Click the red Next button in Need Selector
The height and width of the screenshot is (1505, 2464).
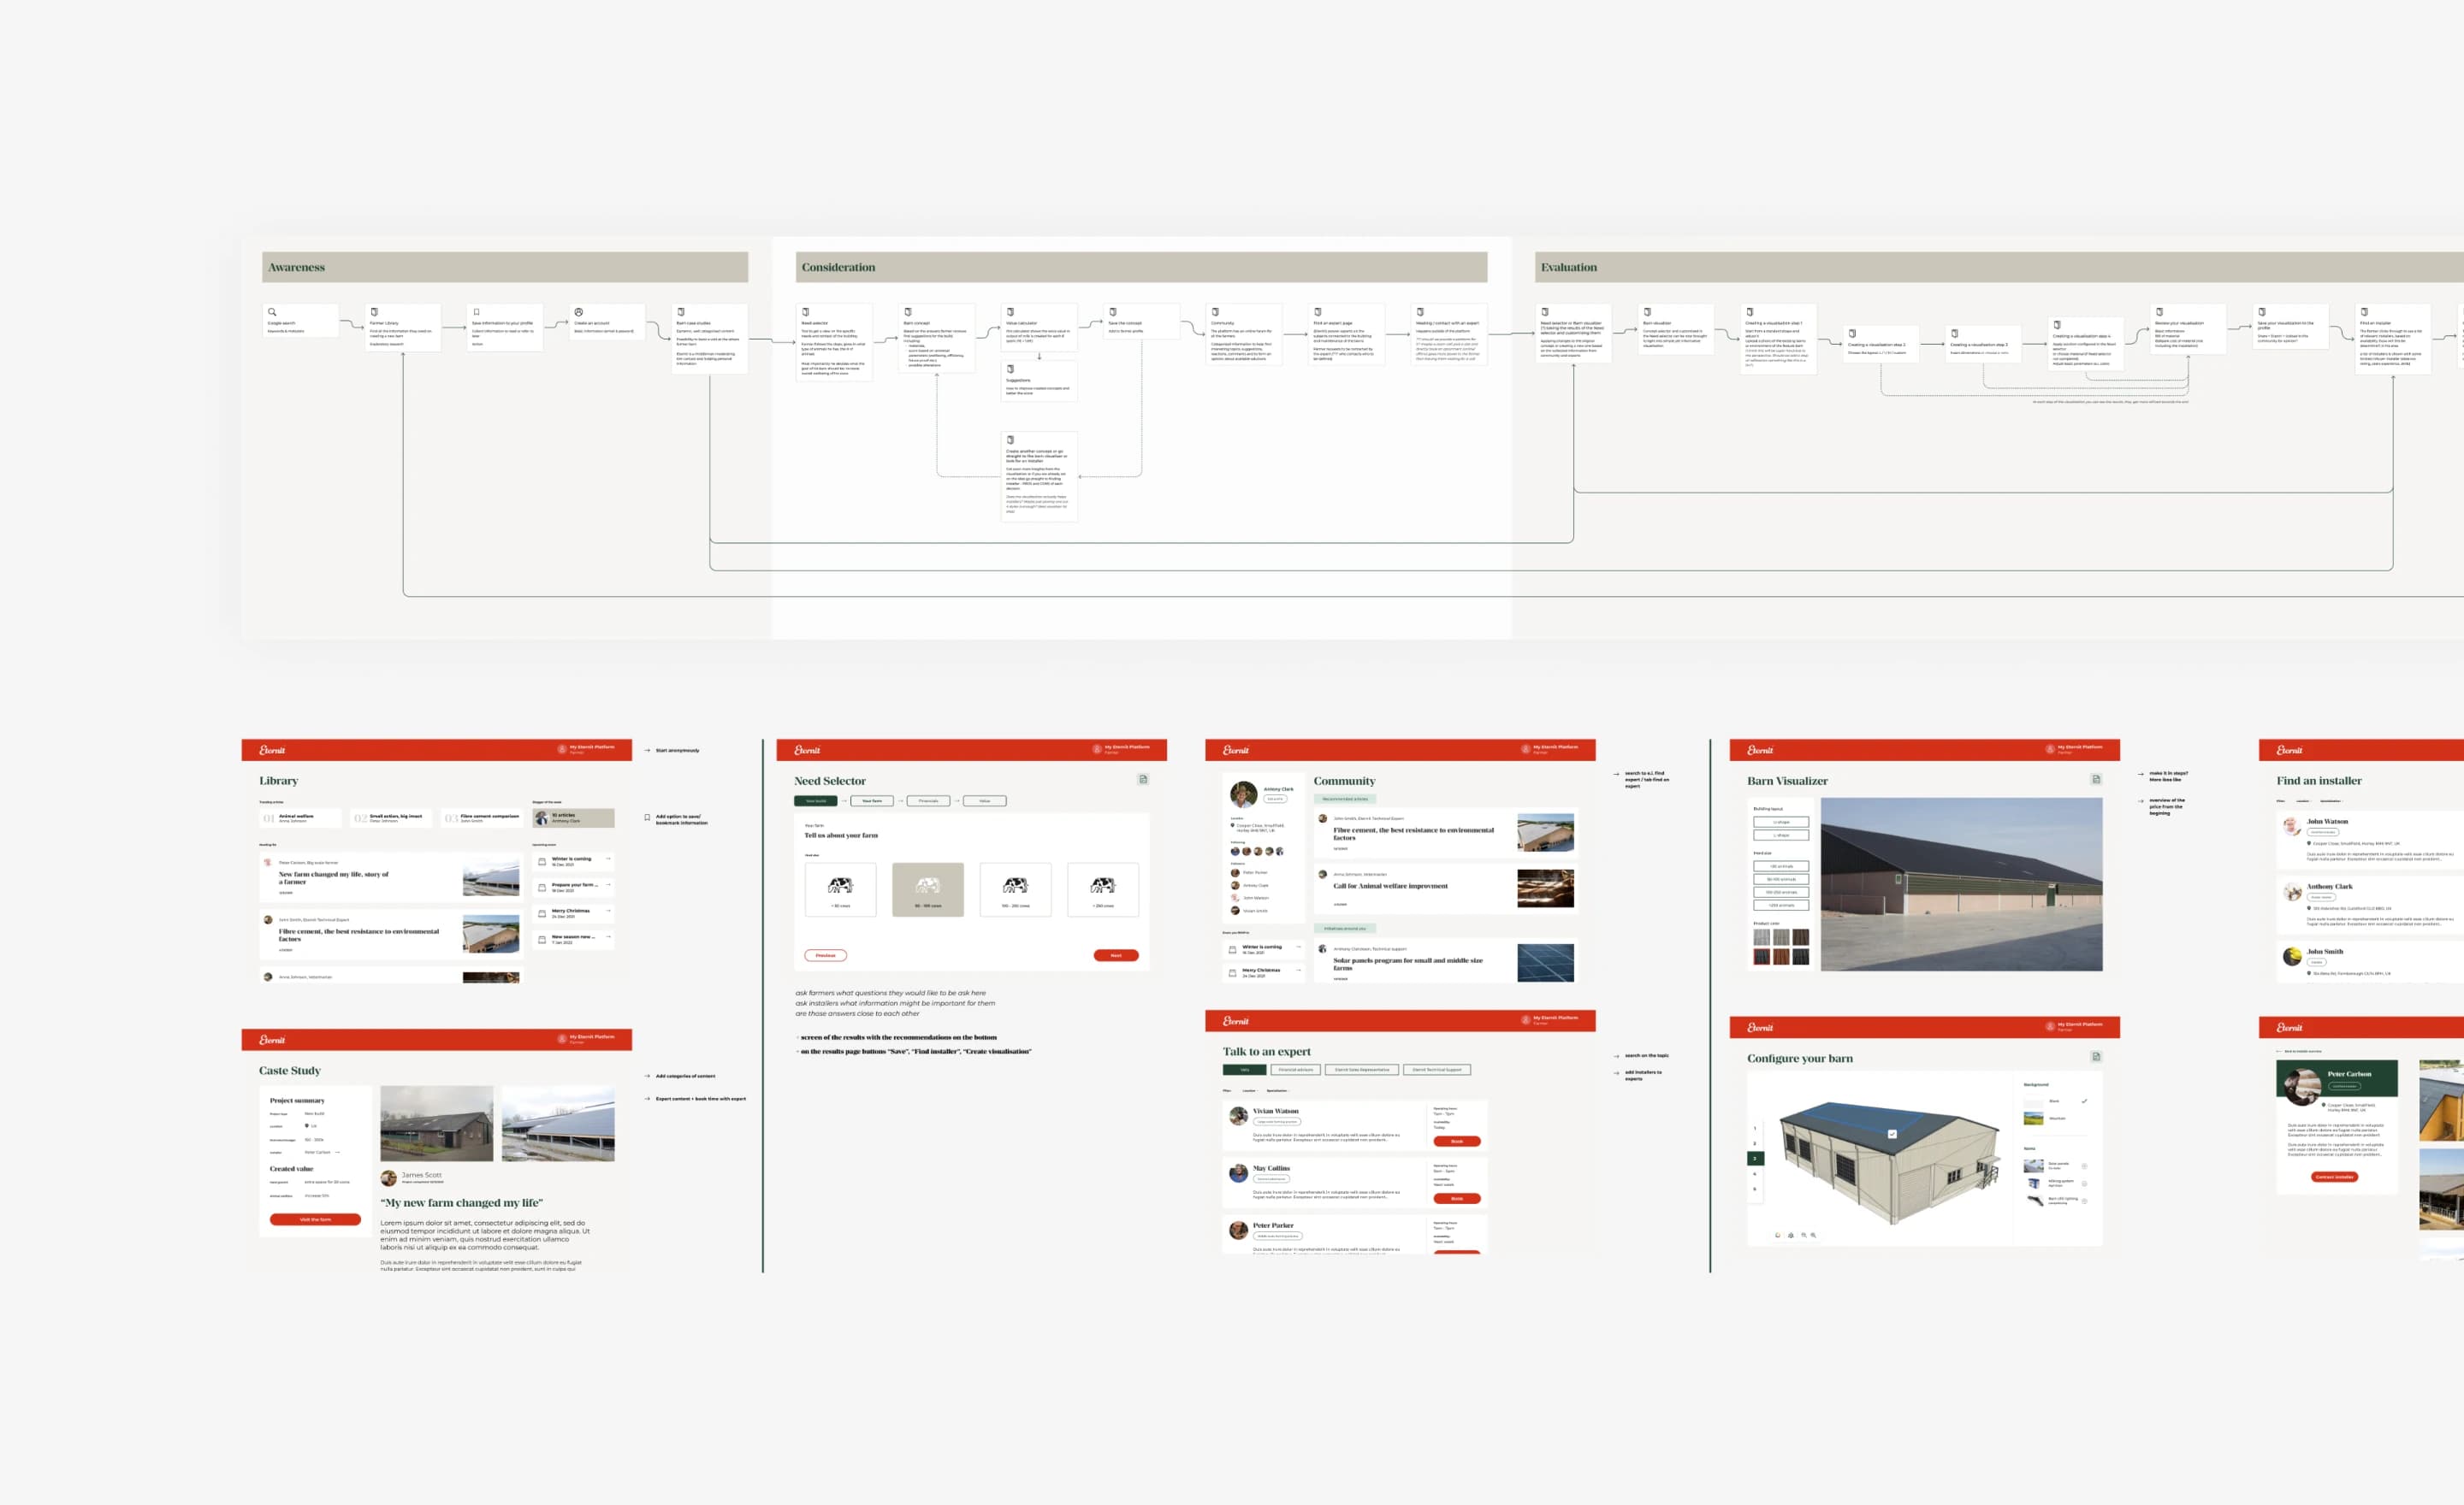coord(1117,955)
